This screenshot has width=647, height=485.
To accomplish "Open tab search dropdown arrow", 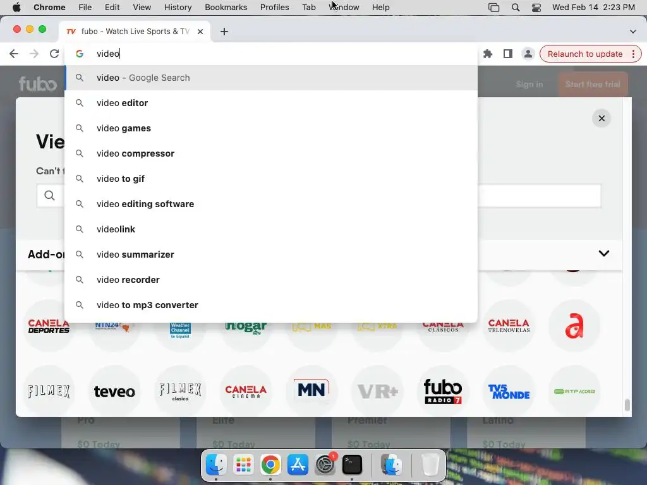I will click(x=632, y=32).
